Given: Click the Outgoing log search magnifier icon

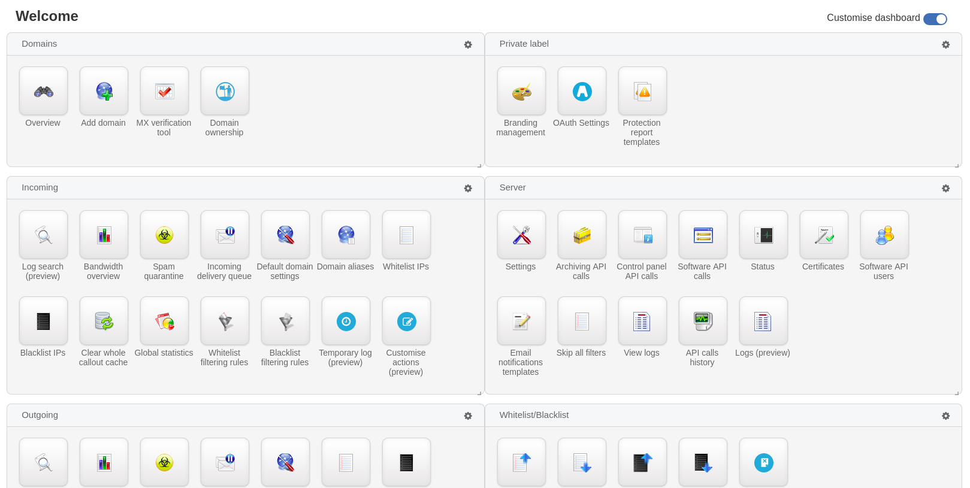Looking at the screenshot, I should [43, 462].
